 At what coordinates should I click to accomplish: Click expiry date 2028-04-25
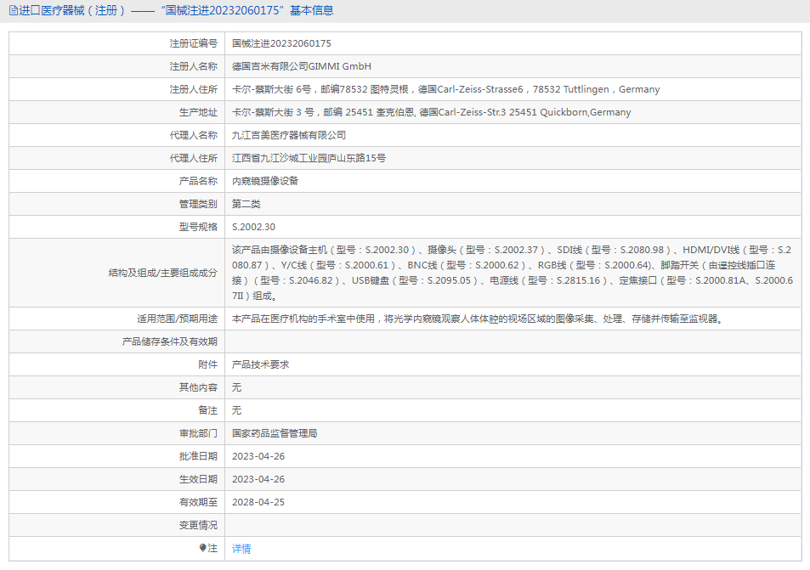(258, 502)
